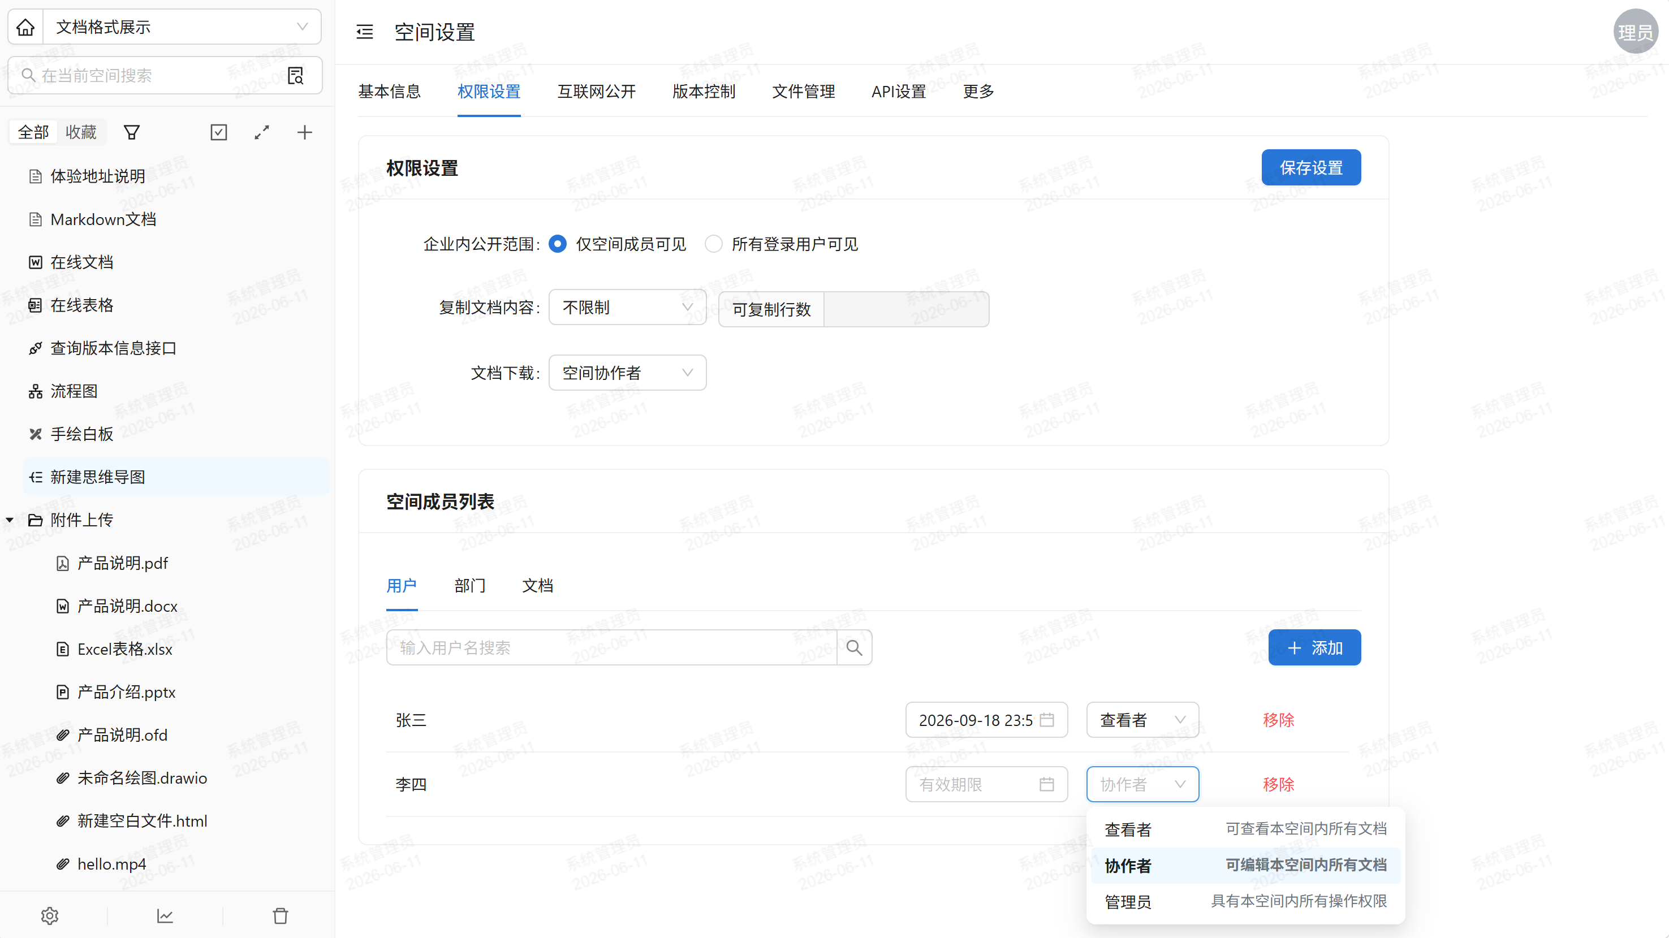Click the 体验地址说明 document icon
1669x938 pixels.
36,176
